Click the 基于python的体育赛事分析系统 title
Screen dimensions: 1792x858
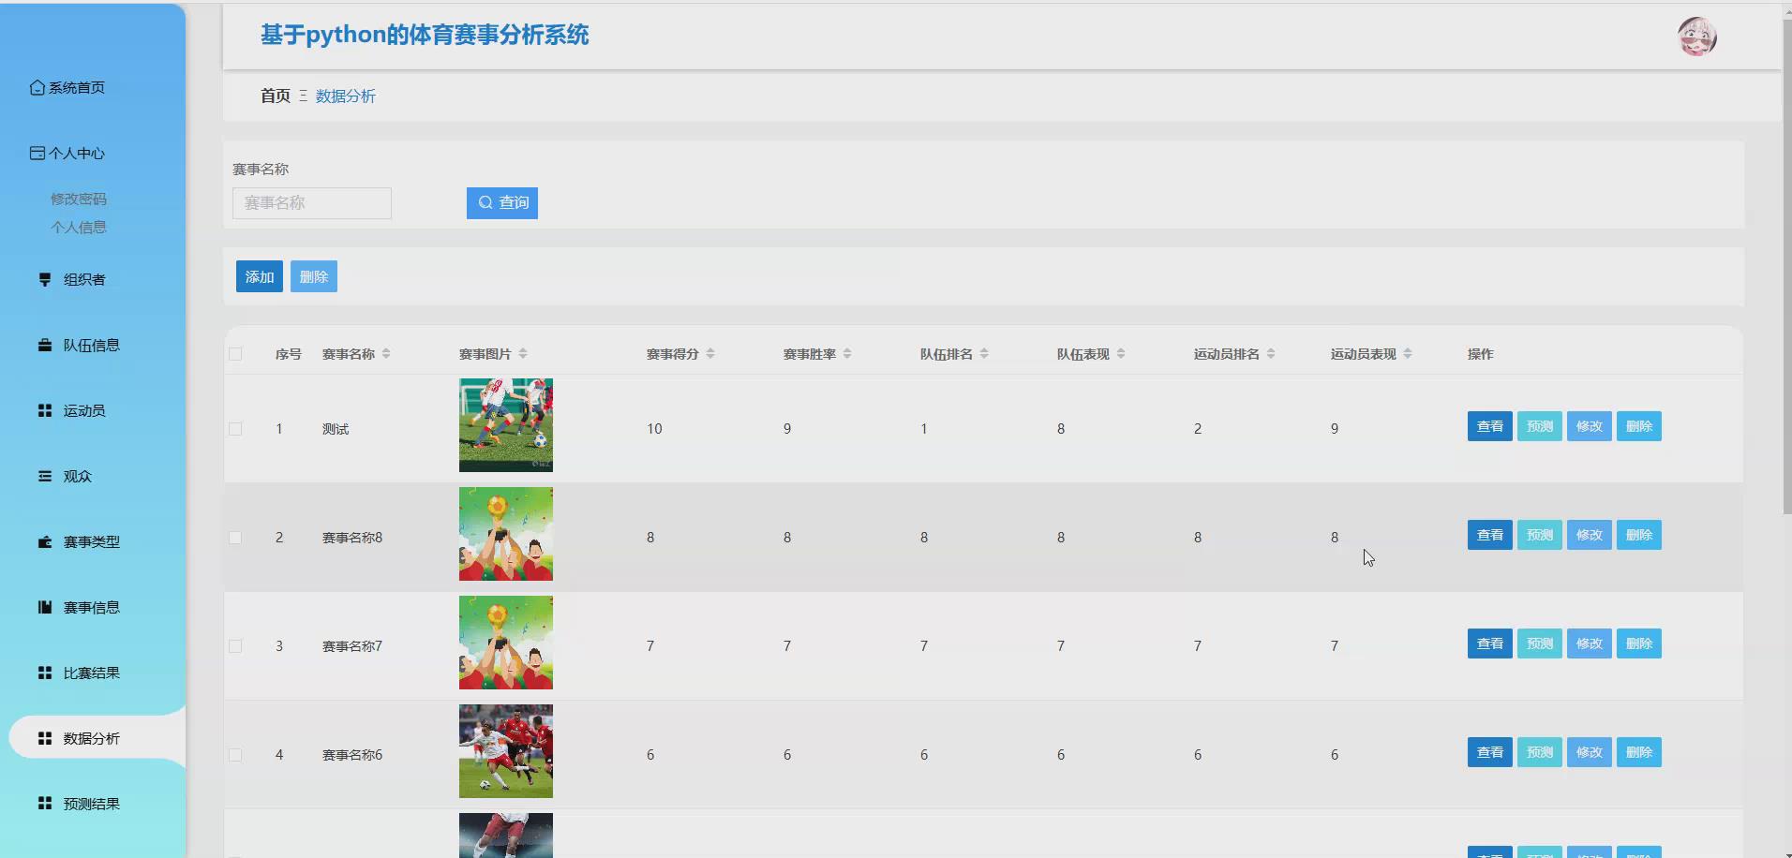(425, 36)
